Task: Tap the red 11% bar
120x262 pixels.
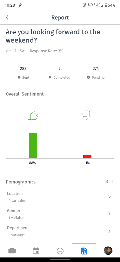Action: (87, 157)
